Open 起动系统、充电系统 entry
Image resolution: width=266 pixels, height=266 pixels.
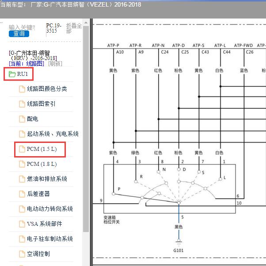coord(53,134)
